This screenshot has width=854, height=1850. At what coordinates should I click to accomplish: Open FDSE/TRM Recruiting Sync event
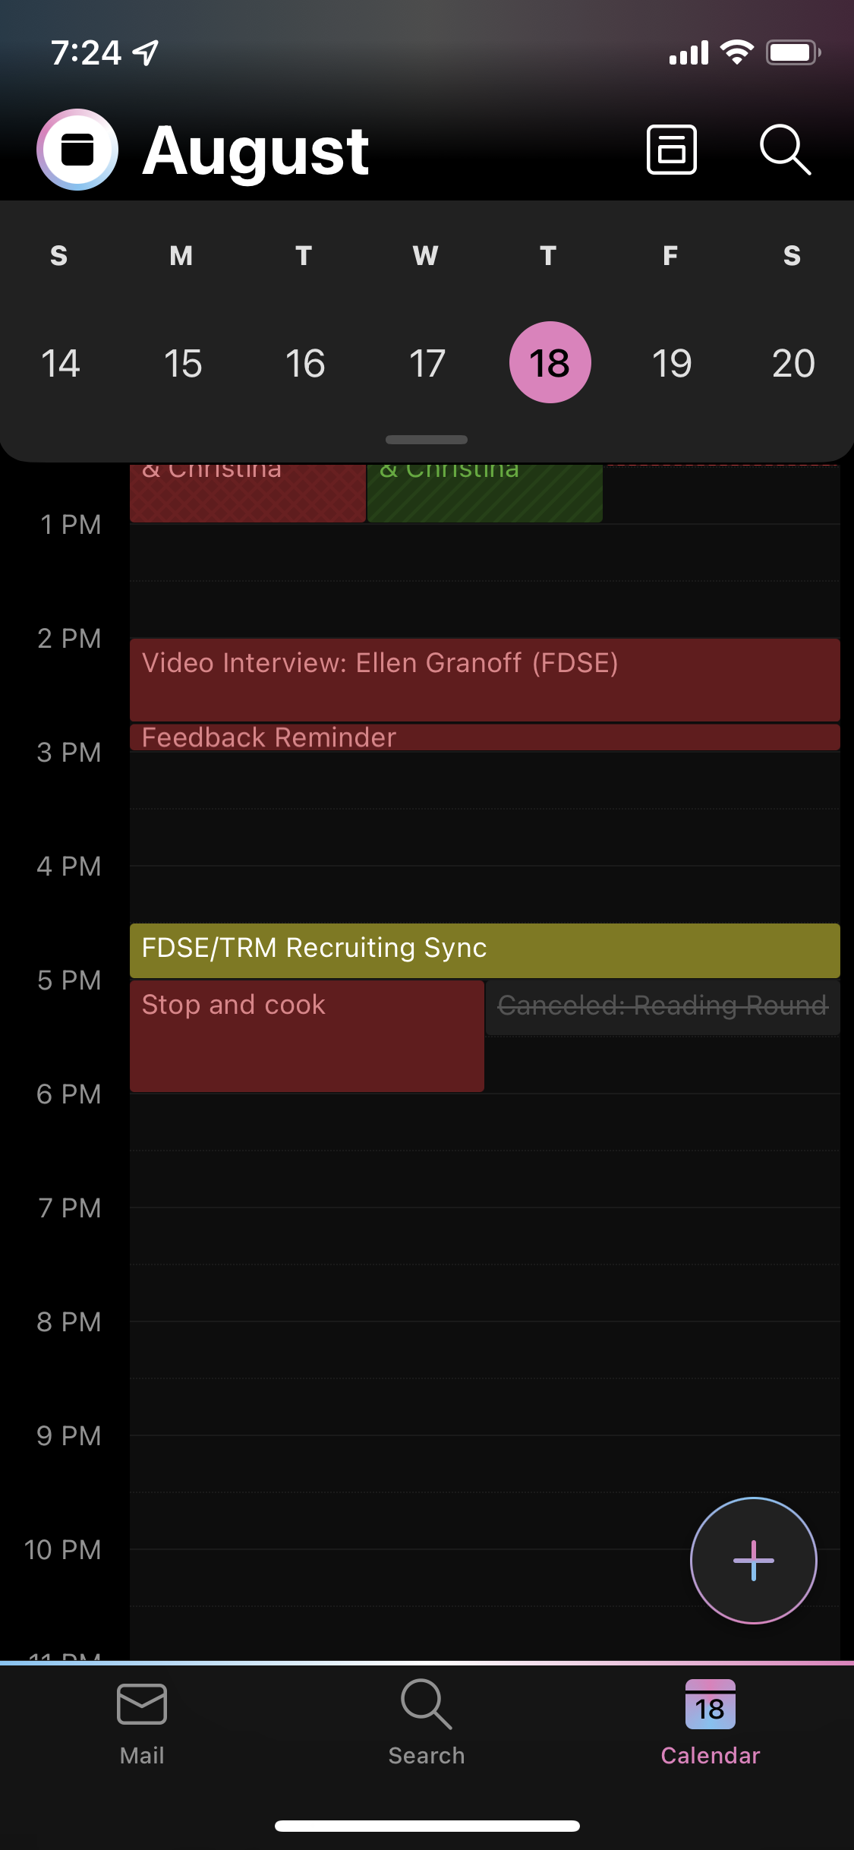(x=484, y=949)
